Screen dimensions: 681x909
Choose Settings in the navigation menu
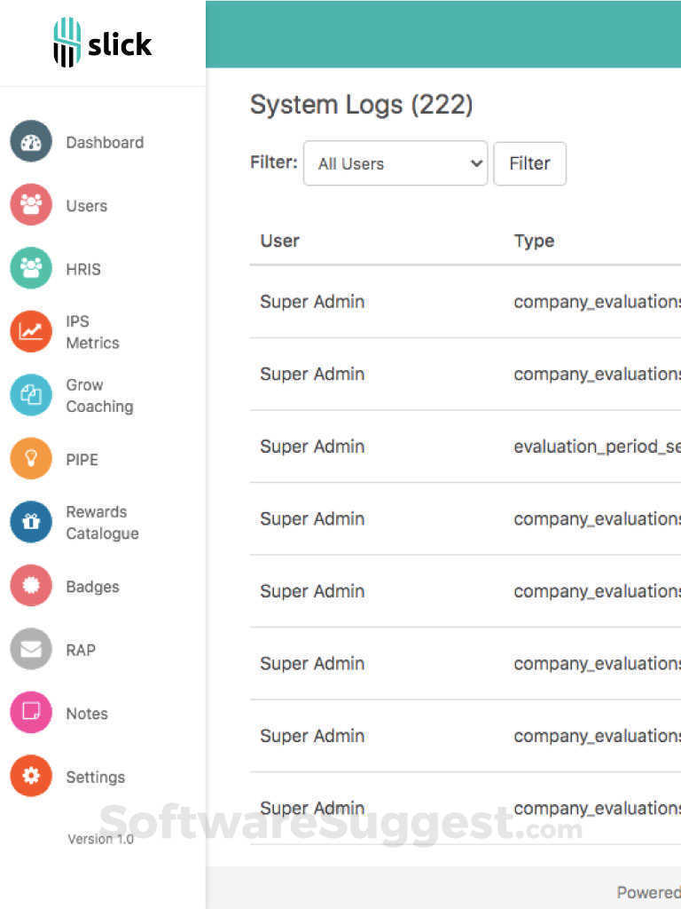[95, 776]
